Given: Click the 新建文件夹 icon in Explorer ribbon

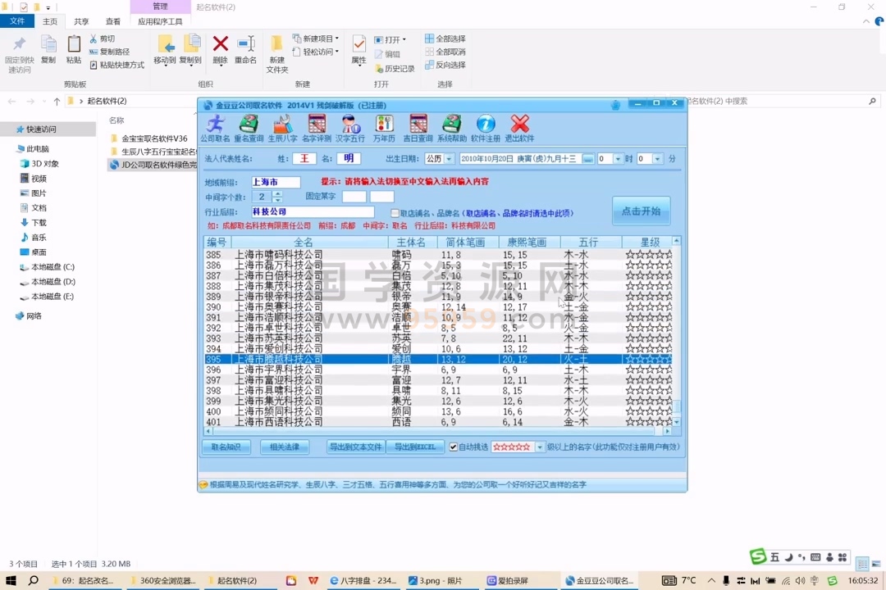Looking at the screenshot, I should tap(277, 55).
